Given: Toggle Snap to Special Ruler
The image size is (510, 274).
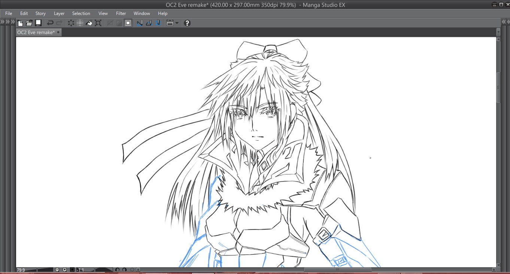Looking at the screenshot, I should tap(149, 23).
